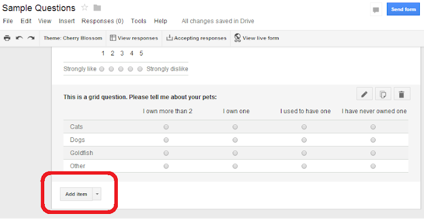Open View responses spreadsheet
Screen dimensions: 424x221
pyautogui.click(x=134, y=38)
